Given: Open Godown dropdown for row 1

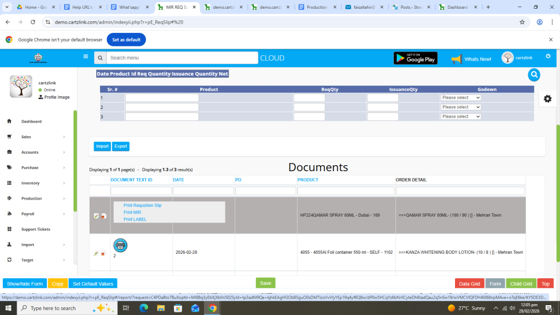Looking at the screenshot, I should click(460, 98).
